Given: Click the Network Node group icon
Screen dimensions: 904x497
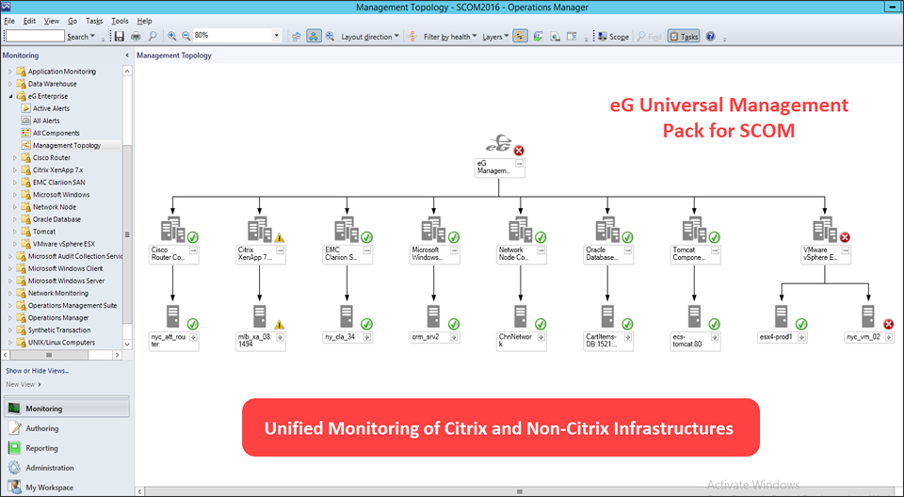Looking at the screenshot, I should [x=521, y=229].
